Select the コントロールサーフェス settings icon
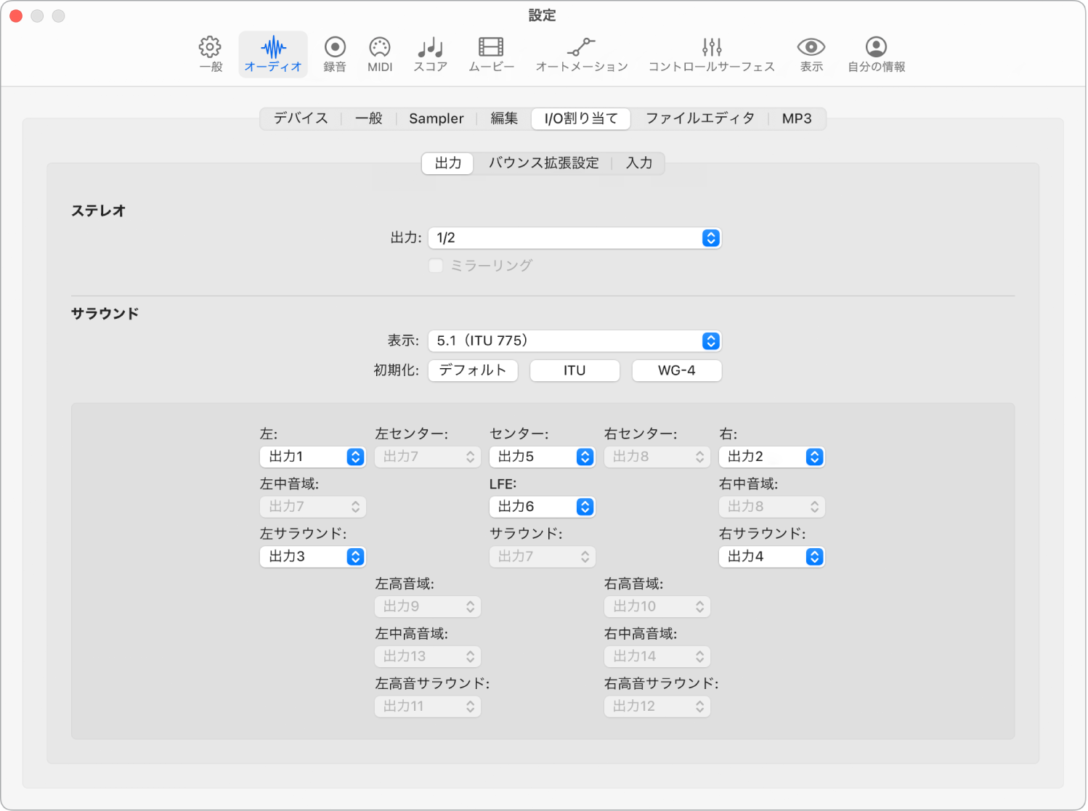The image size is (1088, 811). 711,53
